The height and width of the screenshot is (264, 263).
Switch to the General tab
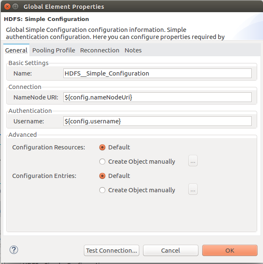[16, 50]
